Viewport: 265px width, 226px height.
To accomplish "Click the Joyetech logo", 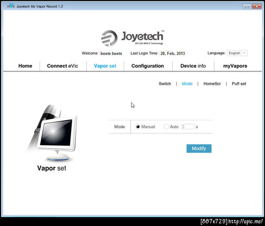I will coord(132,38).
